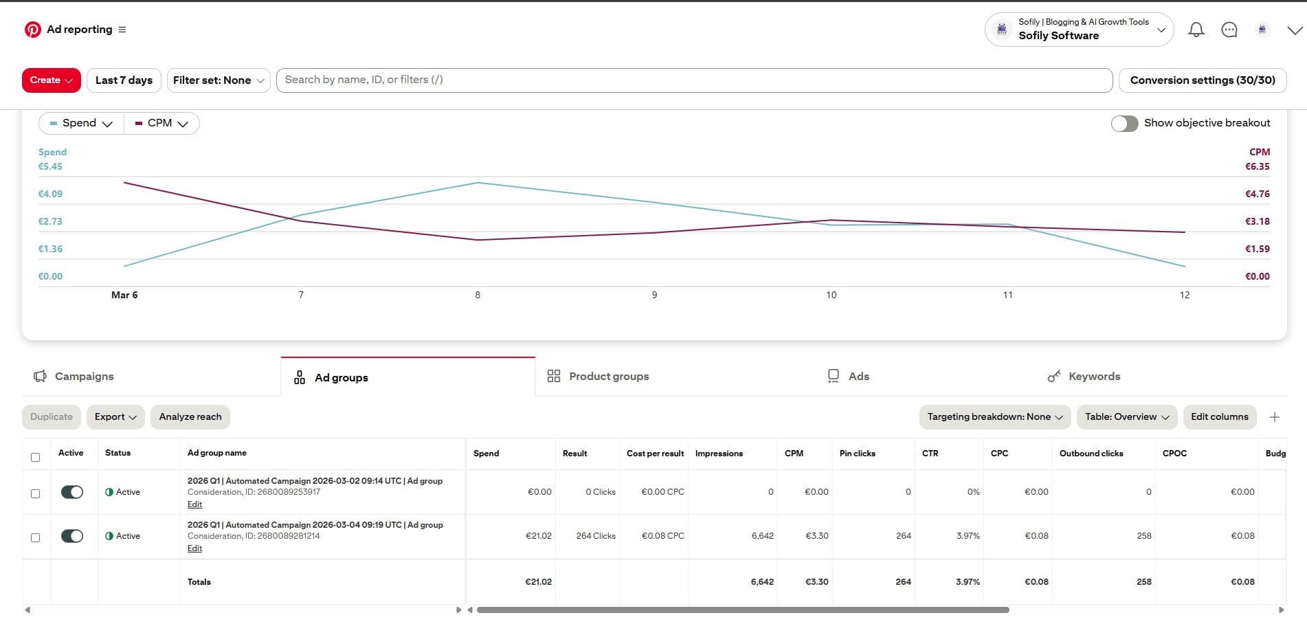Click the plus icon beside Edit columns
Screen dimensions: 1307x624
1275,416
